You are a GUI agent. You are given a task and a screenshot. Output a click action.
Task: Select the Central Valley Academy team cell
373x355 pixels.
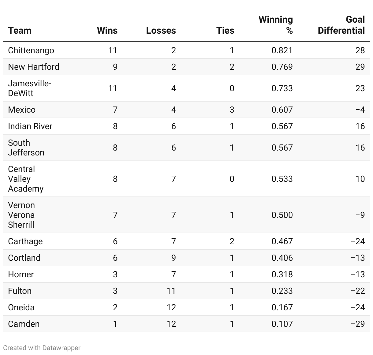[x=26, y=179]
